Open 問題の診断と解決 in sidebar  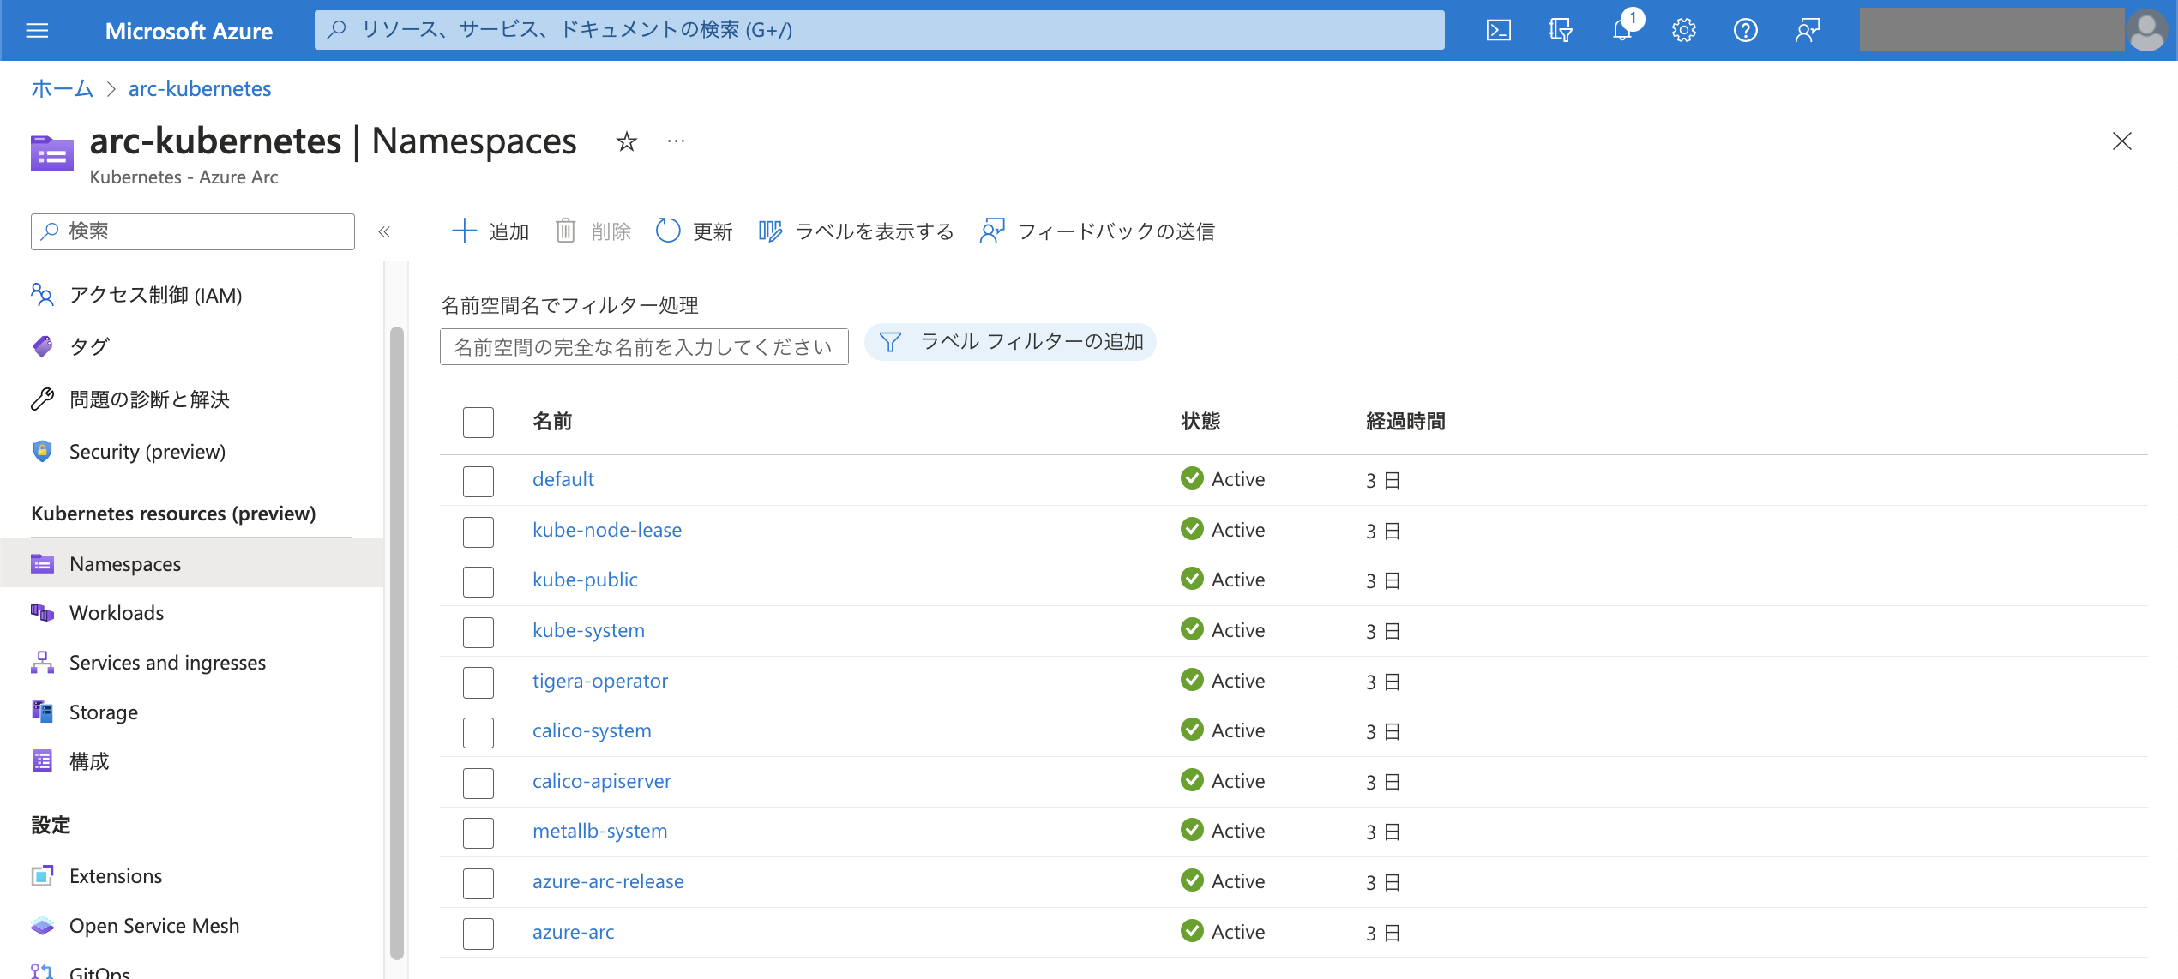click(x=130, y=399)
